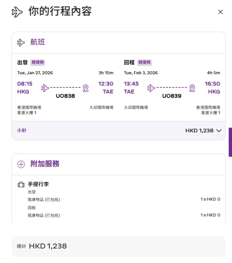232x263 pixels.
Task: Click the baggage icon beside 手提行李
Action: coord(21,184)
